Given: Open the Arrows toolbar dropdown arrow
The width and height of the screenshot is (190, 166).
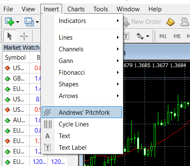Looking at the screenshot, I should (x=147, y=36).
